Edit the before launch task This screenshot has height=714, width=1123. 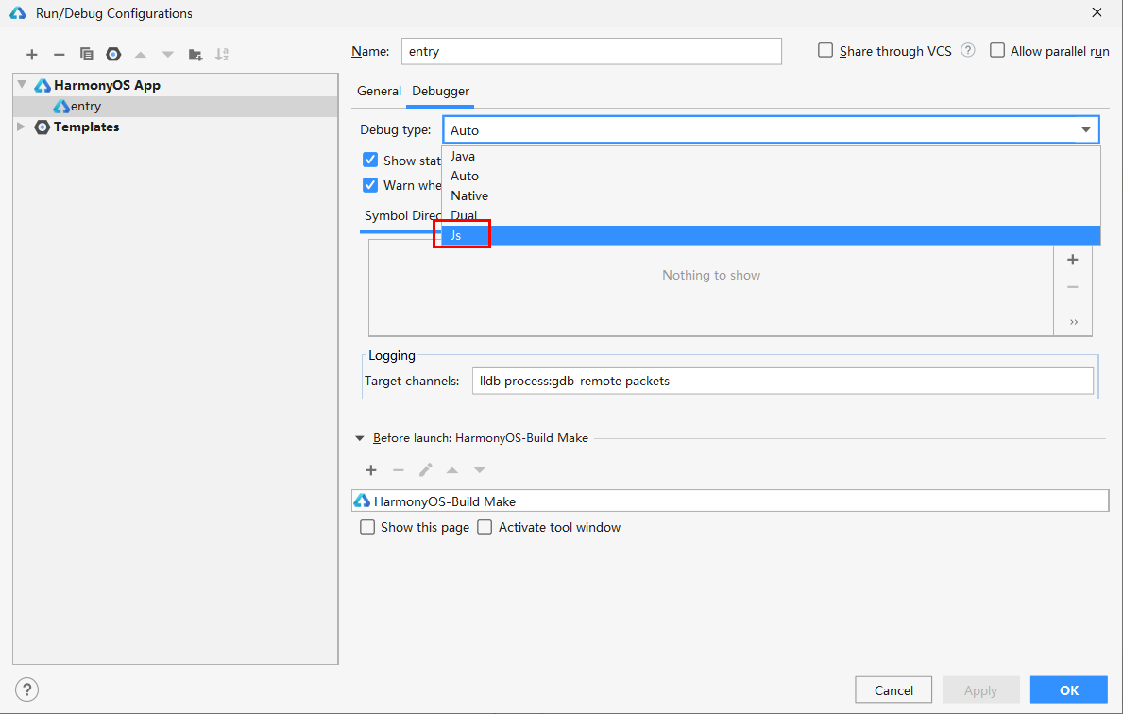(425, 470)
